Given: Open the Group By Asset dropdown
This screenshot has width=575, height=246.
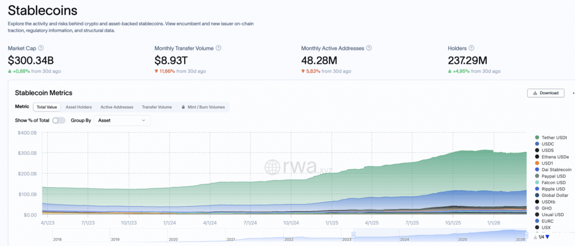Looking at the screenshot, I should (x=122, y=120).
